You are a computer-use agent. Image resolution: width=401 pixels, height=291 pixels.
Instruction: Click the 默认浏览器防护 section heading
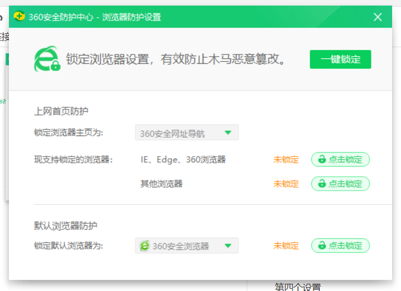click(x=66, y=225)
